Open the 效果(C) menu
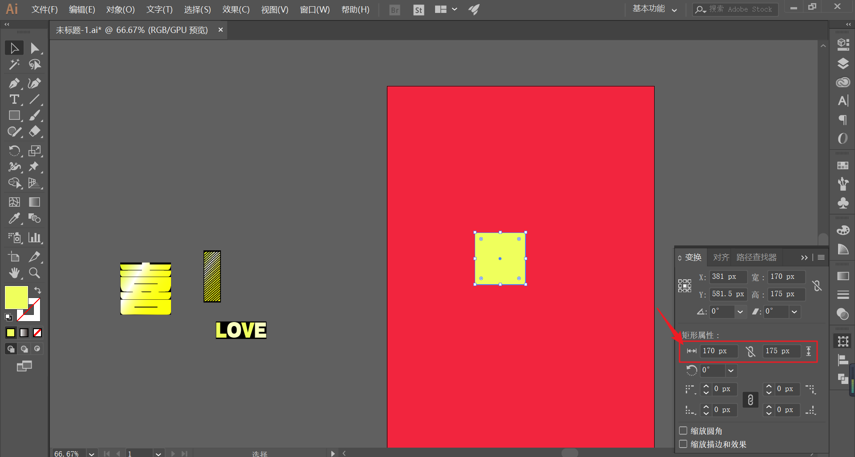This screenshot has width=855, height=457. (236, 9)
